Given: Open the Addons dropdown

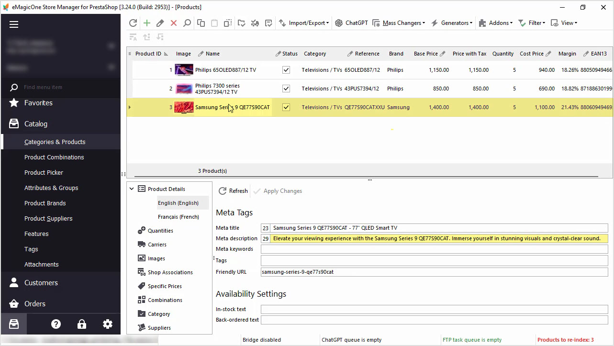Looking at the screenshot, I should click(x=495, y=23).
